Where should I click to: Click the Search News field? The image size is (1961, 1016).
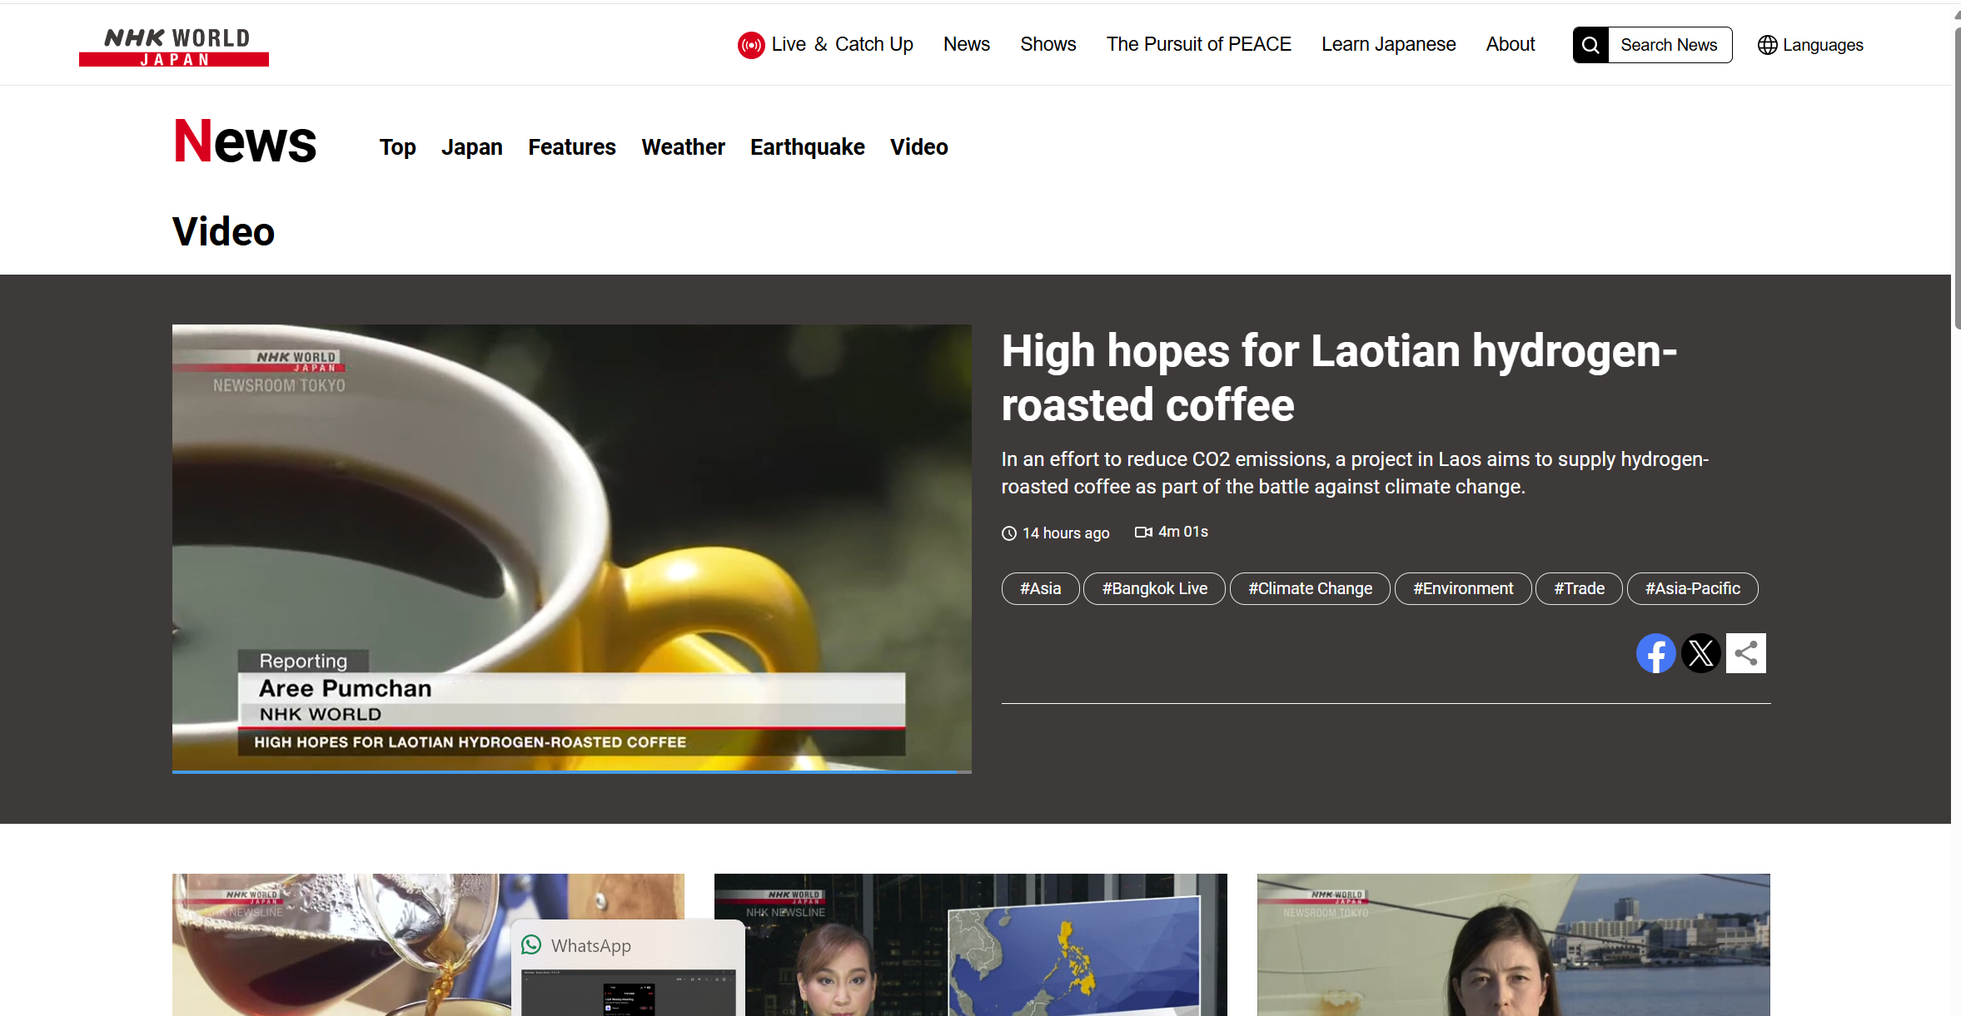[1669, 45]
